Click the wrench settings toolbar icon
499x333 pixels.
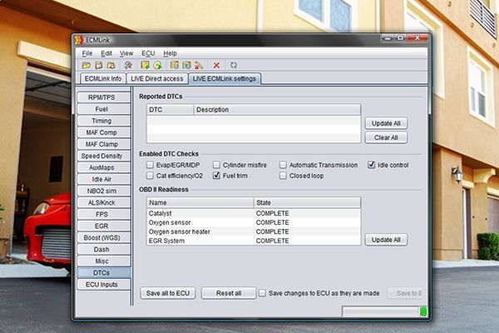coord(128,65)
